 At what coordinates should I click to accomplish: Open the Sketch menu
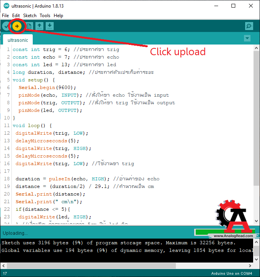coord(30,16)
